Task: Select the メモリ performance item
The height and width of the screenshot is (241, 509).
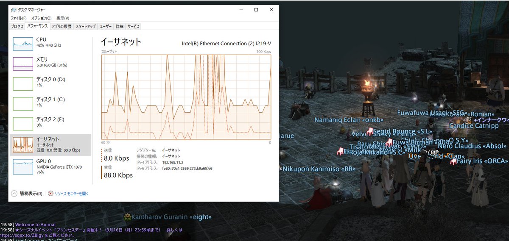Action: [x=50, y=63]
